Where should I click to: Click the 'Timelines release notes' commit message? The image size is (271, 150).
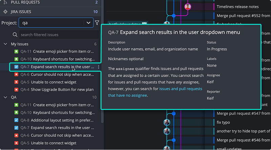[x=238, y=7]
